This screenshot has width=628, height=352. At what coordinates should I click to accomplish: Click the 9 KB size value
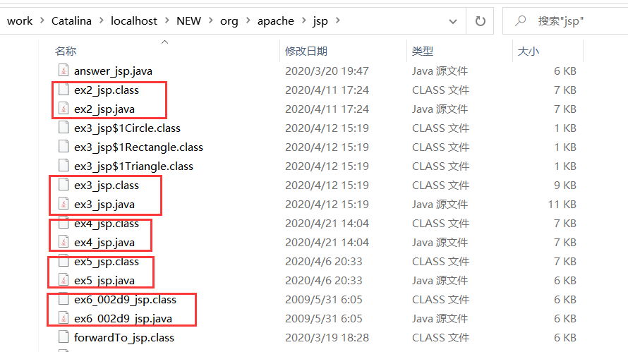tap(565, 185)
